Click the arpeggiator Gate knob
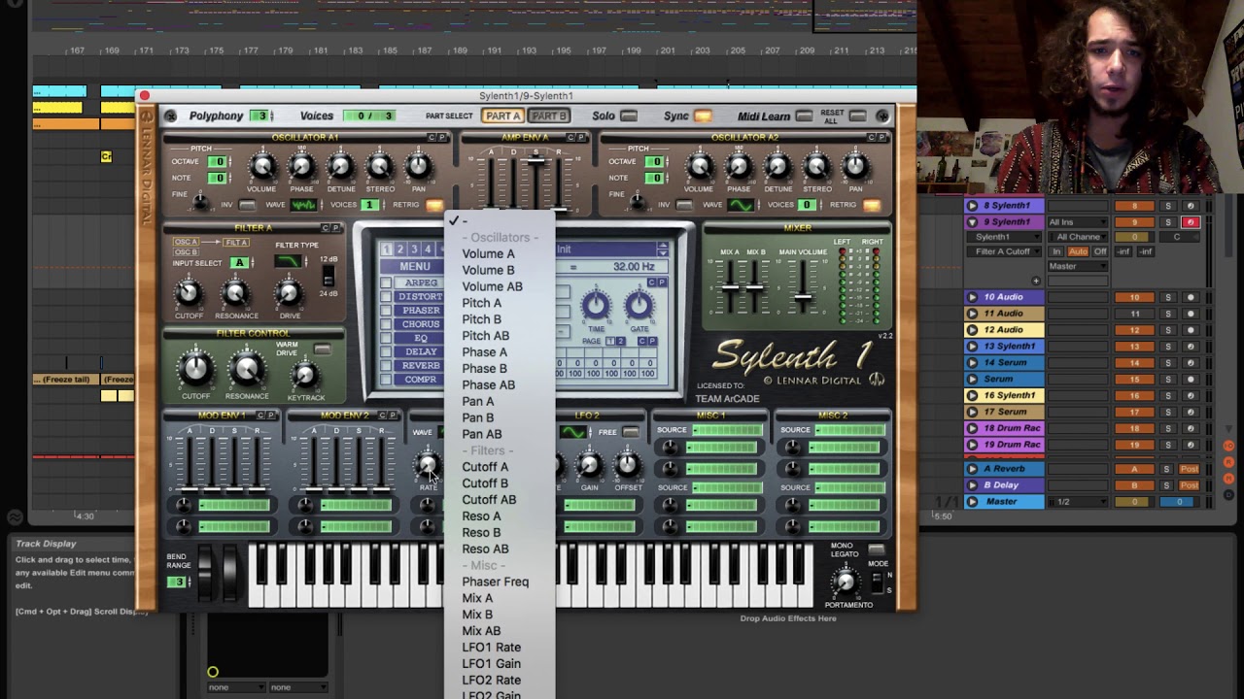The height and width of the screenshot is (699, 1244). [639, 307]
